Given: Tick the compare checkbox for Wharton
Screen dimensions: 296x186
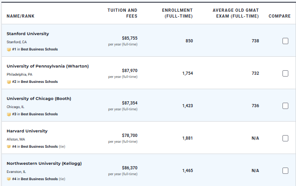Looking at the screenshot, I should 285,73.
